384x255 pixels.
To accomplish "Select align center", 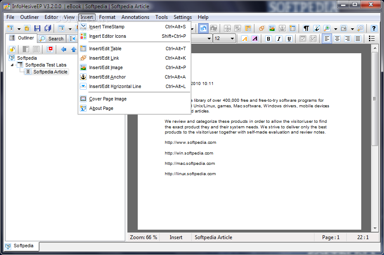I will pos(337,39).
